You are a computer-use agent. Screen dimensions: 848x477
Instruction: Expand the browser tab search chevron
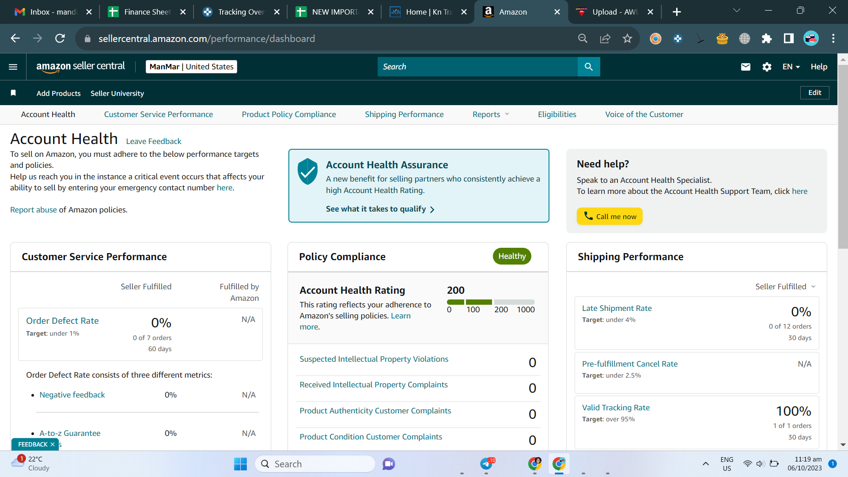point(736,11)
